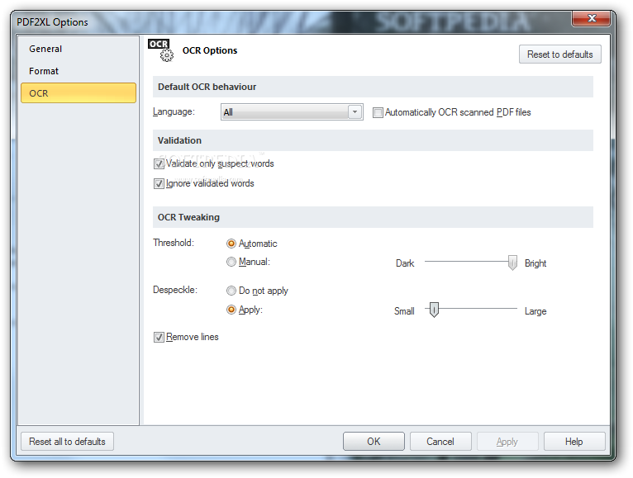The image size is (633, 478).
Task: Click the Small label beside slider
Action: [404, 311]
